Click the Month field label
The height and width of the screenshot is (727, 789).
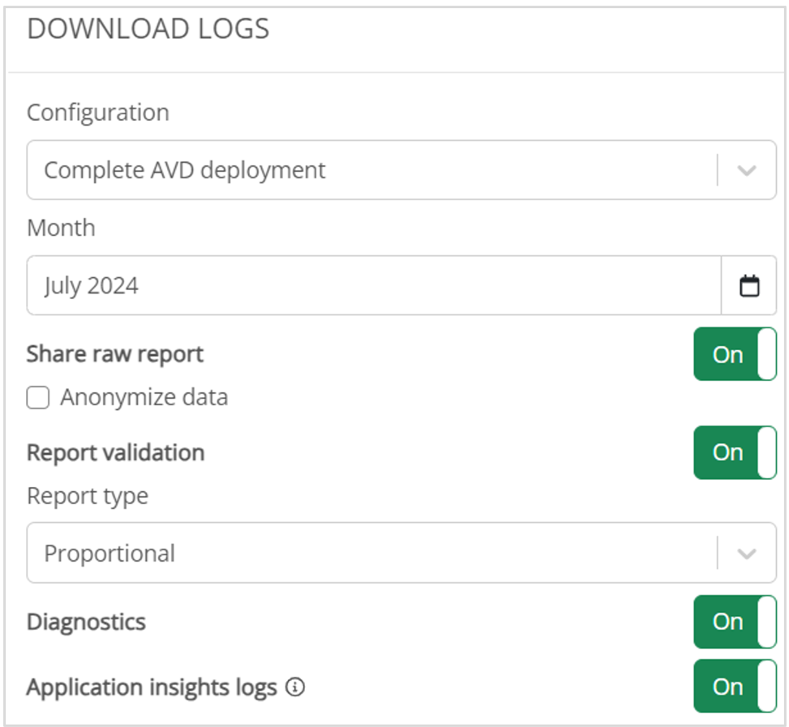(x=61, y=228)
